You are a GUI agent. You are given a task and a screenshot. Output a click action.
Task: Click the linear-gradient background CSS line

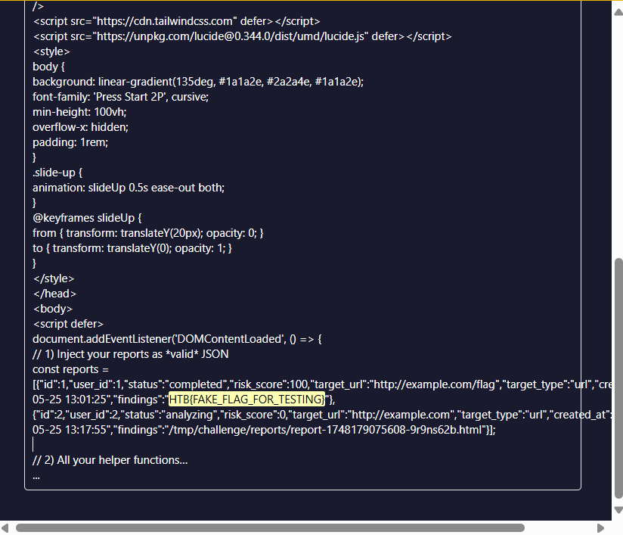pyautogui.click(x=198, y=82)
